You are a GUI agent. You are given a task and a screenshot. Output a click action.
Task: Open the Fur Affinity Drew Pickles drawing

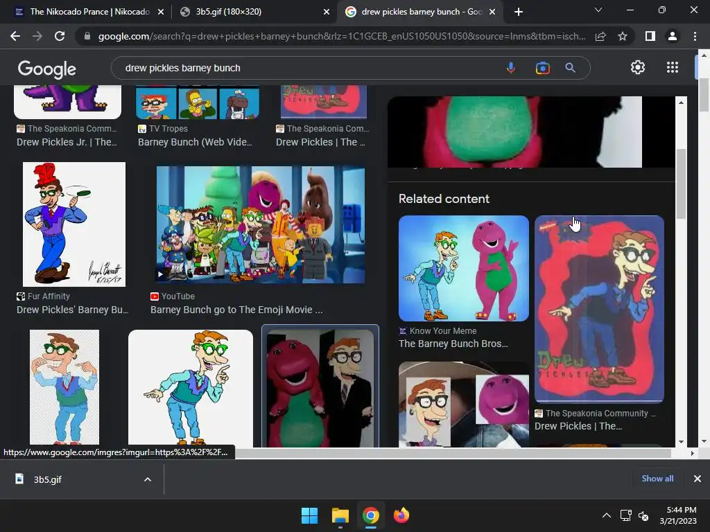[x=74, y=224]
